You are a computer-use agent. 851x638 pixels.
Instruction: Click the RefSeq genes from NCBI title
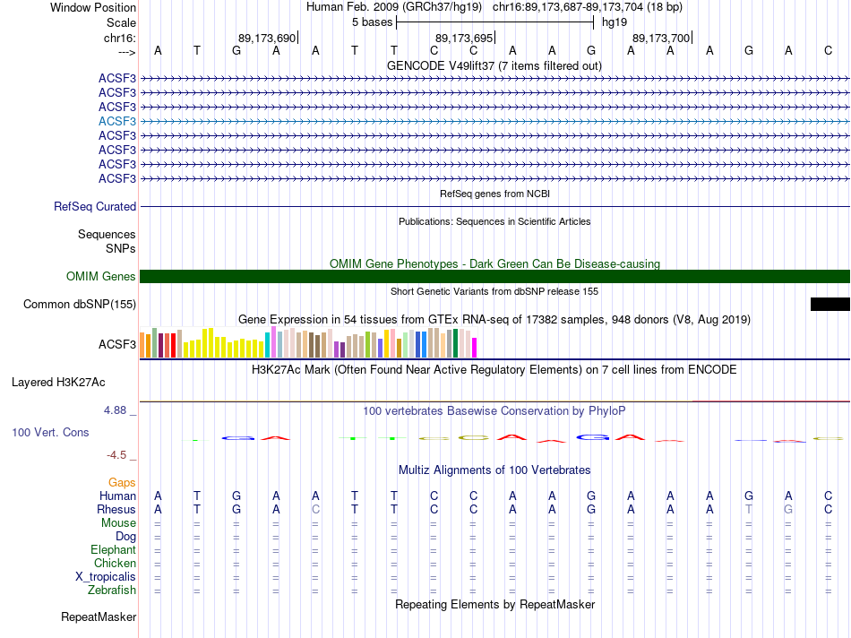pos(495,194)
